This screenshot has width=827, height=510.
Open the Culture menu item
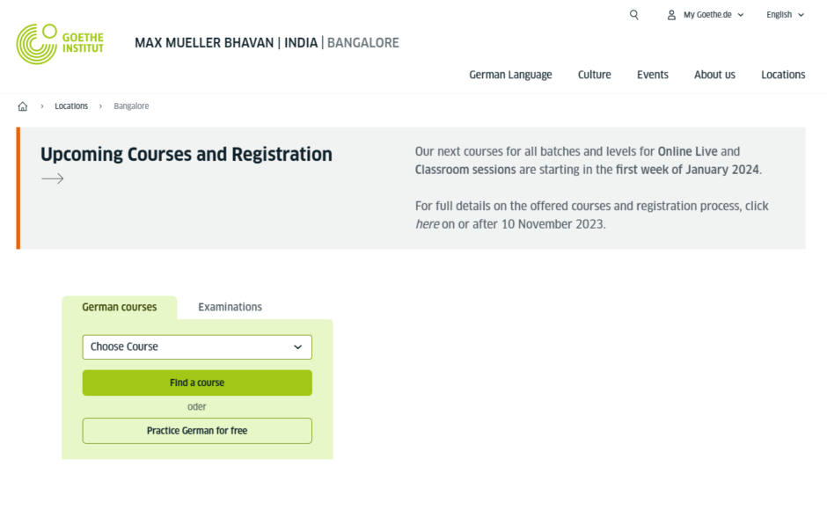pos(594,75)
